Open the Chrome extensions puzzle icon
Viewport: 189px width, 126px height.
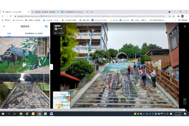click(178, 16)
